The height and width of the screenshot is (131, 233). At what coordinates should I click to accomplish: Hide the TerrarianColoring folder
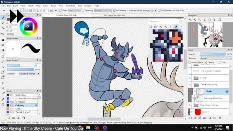pos(190,85)
